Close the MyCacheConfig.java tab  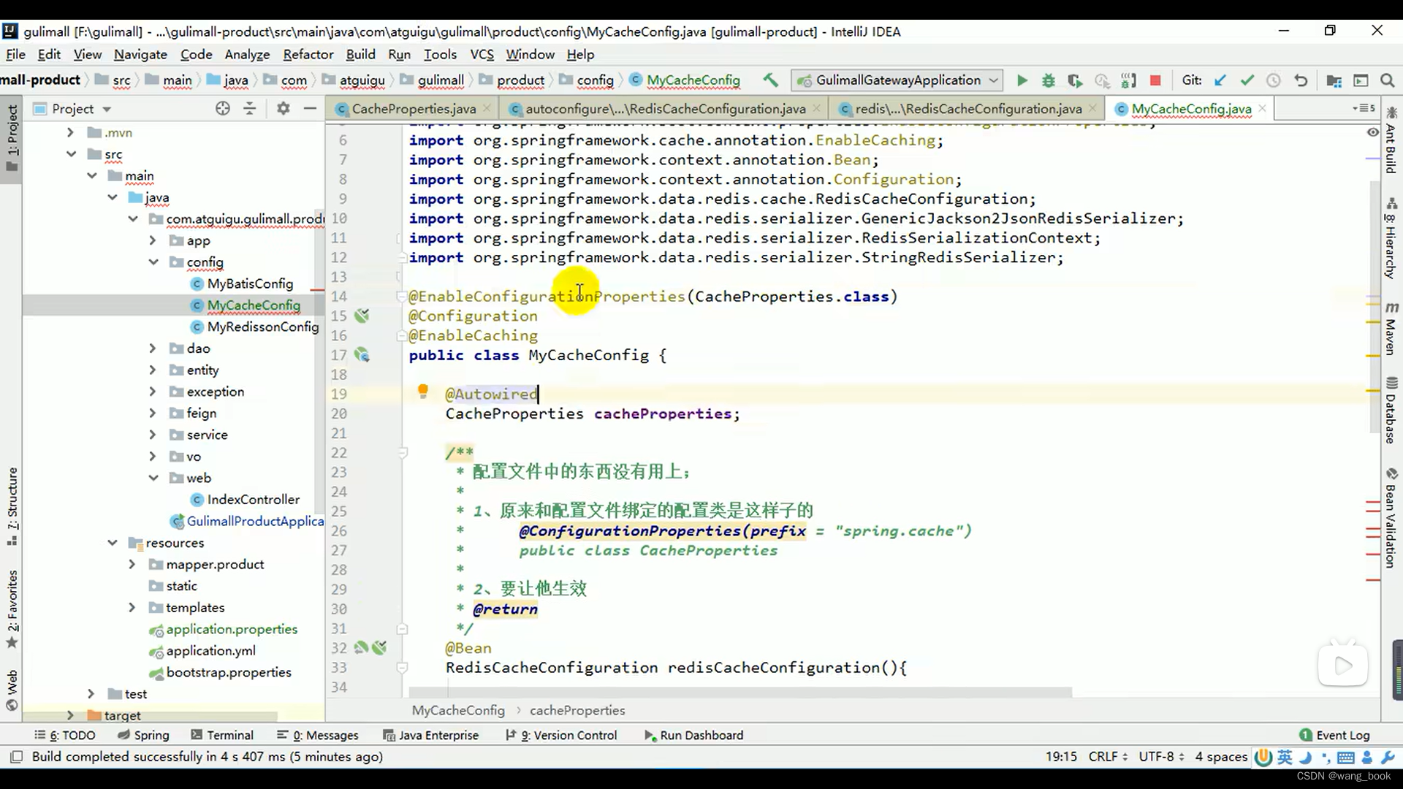[1262, 108]
